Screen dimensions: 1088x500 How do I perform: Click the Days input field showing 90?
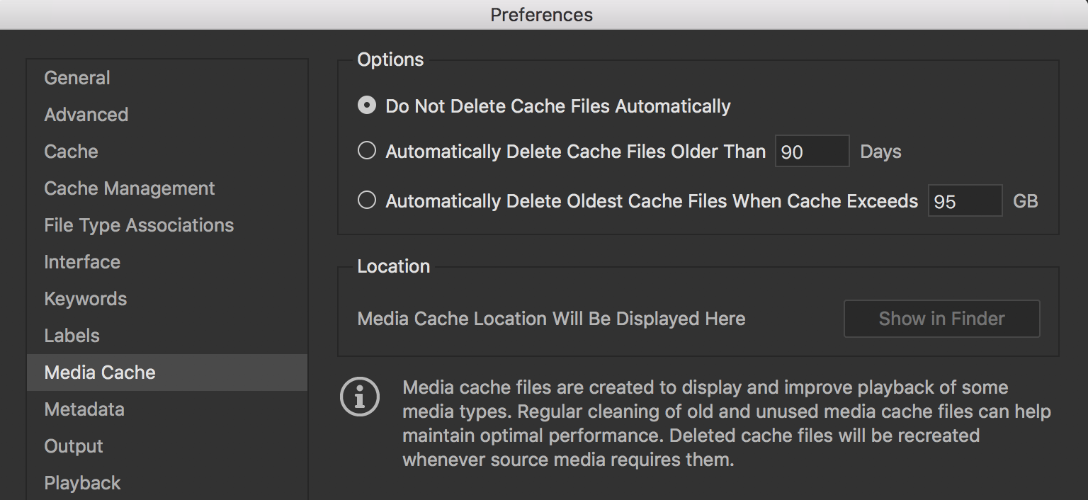coord(812,152)
